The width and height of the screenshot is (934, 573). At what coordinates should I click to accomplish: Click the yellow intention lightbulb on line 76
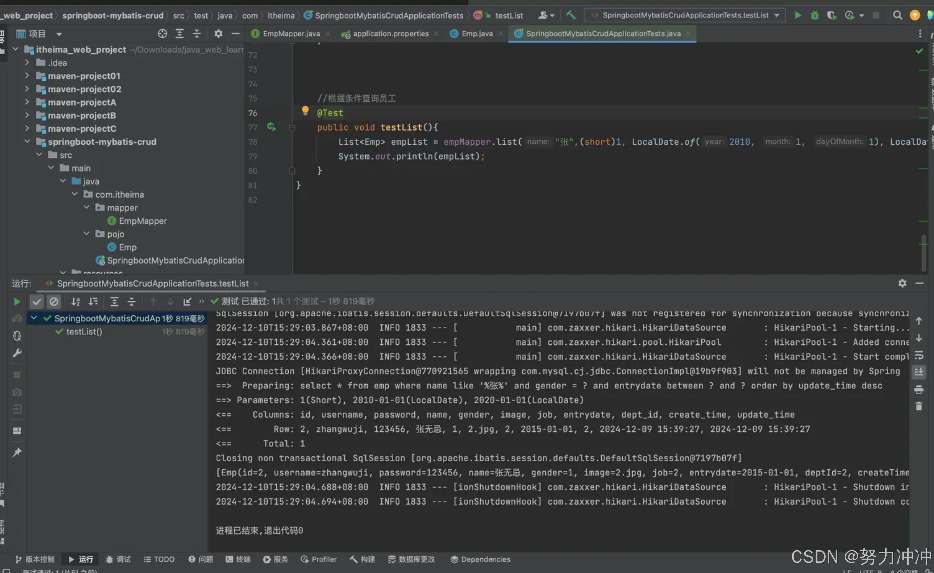305,111
